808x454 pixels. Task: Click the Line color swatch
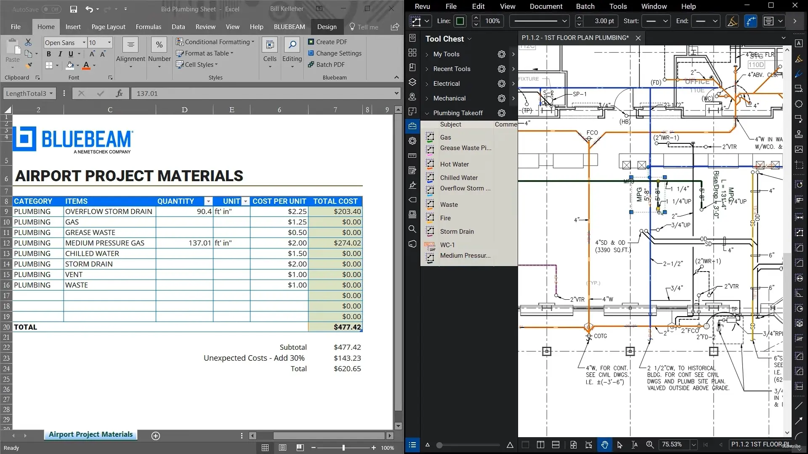pyautogui.click(x=460, y=21)
